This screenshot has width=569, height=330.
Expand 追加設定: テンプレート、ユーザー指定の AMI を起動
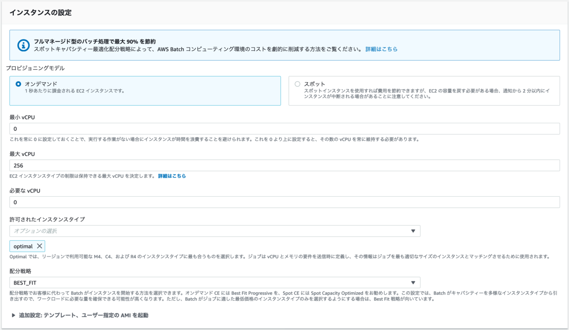coord(79,315)
